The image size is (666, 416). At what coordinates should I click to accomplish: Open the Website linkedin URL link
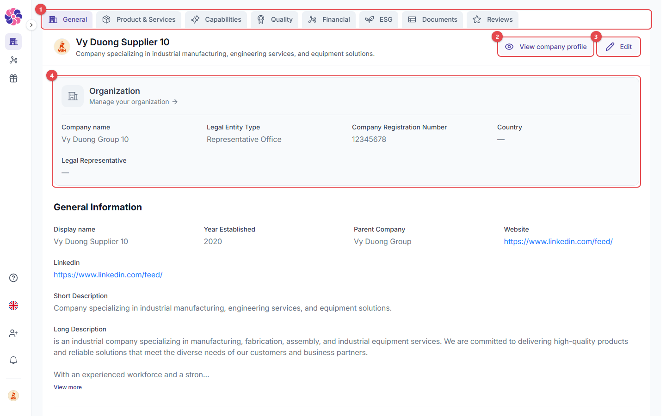pos(558,241)
